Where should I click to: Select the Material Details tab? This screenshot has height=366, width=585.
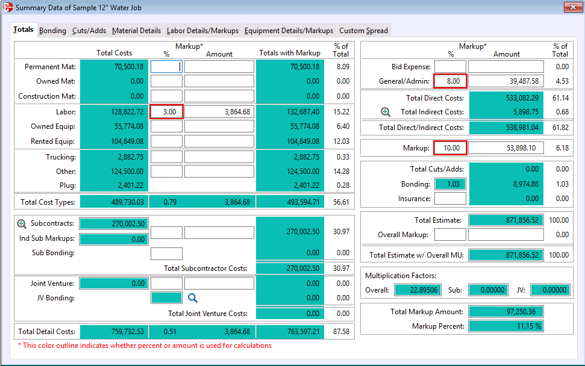tap(136, 29)
